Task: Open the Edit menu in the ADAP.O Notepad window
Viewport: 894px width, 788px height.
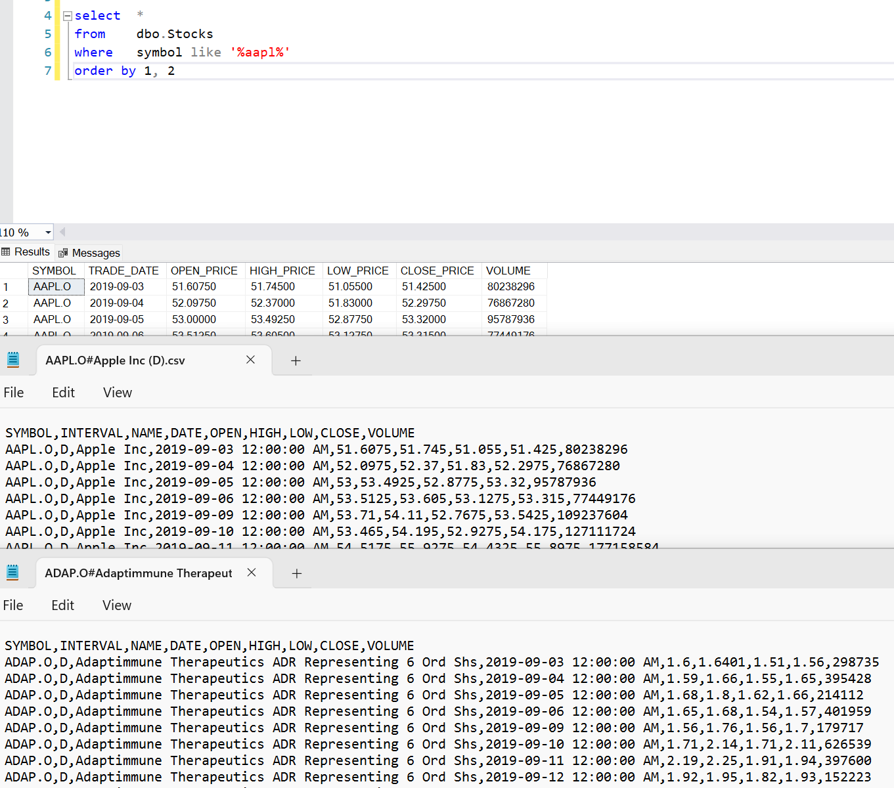Action: 63,605
